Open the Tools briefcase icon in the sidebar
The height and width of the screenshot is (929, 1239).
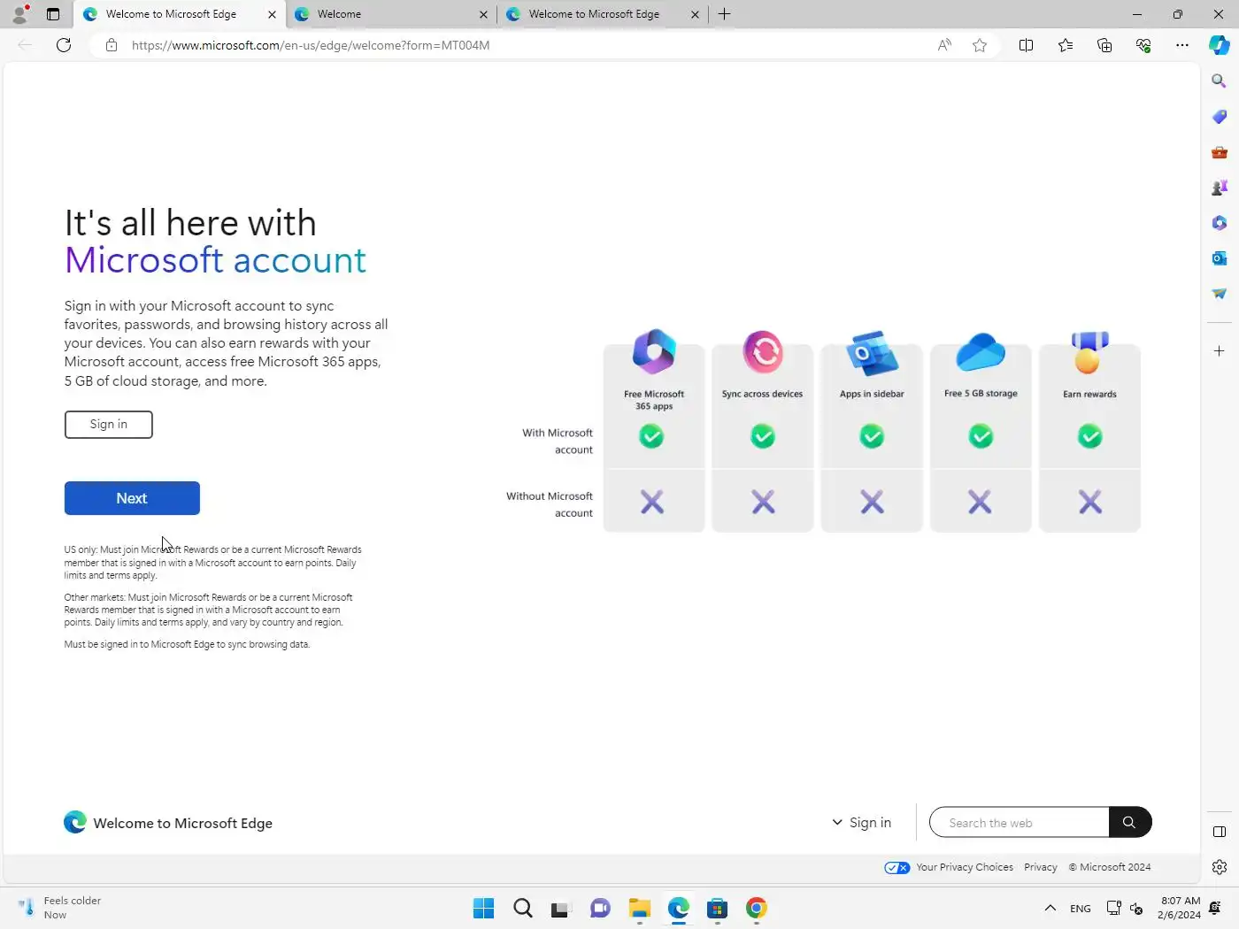[1219, 152]
